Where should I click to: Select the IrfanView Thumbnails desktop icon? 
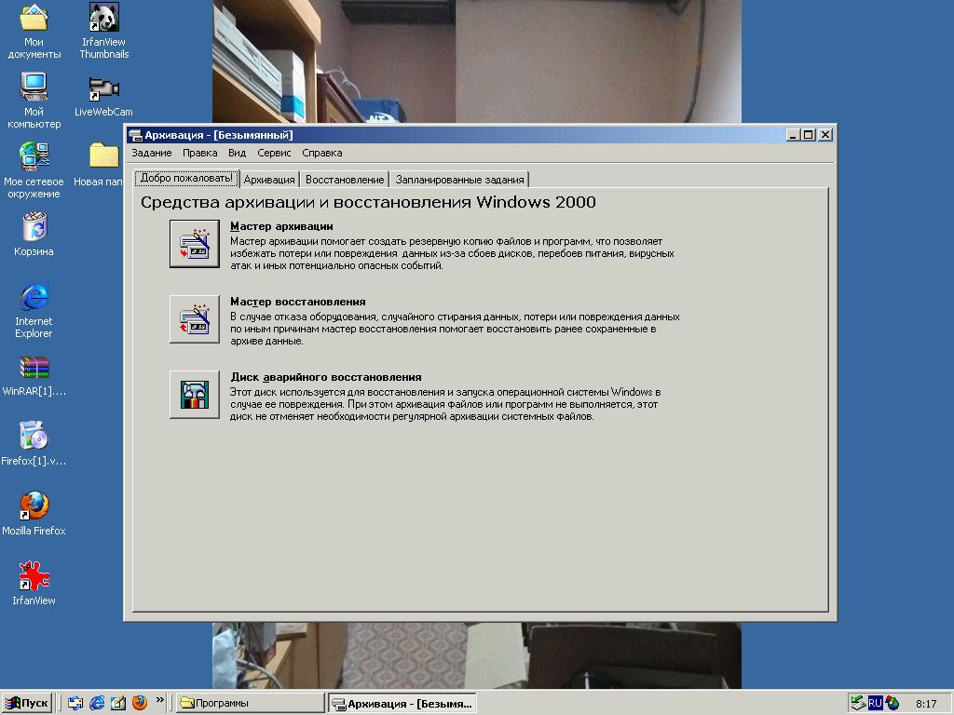[104, 32]
